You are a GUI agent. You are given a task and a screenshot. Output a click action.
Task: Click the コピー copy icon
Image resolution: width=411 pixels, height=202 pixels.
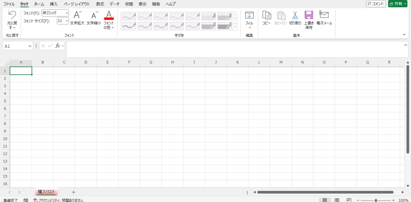click(267, 15)
